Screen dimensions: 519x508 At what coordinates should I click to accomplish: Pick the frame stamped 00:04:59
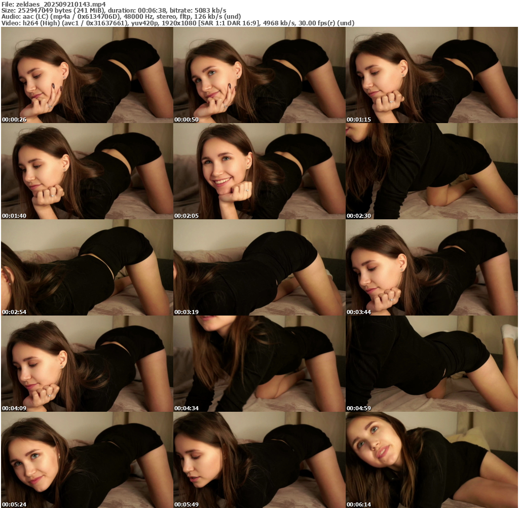(432, 364)
